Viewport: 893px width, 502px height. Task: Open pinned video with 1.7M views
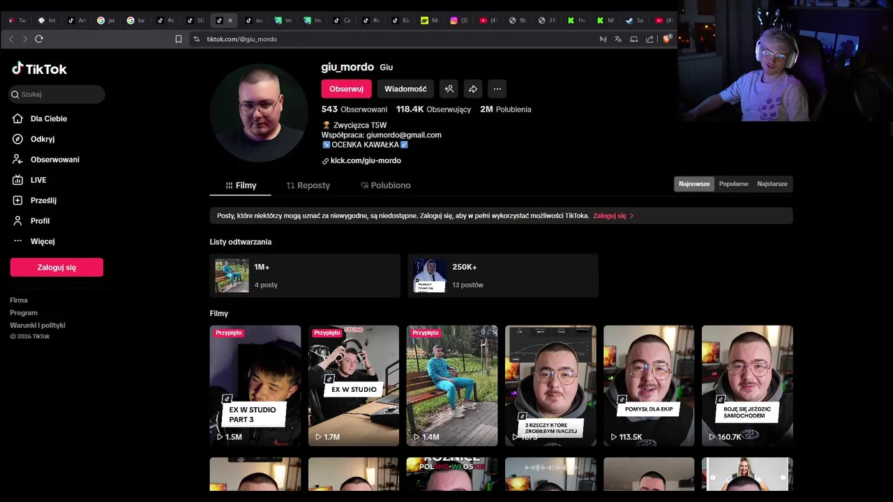354,386
